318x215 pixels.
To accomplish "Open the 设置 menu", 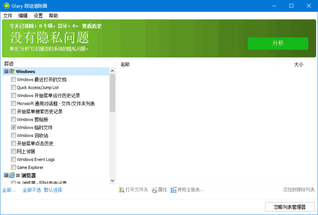I will coord(38,16).
